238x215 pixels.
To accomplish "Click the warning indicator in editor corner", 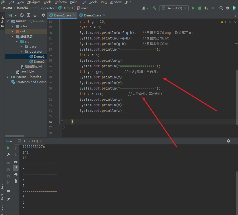I will (223, 22).
